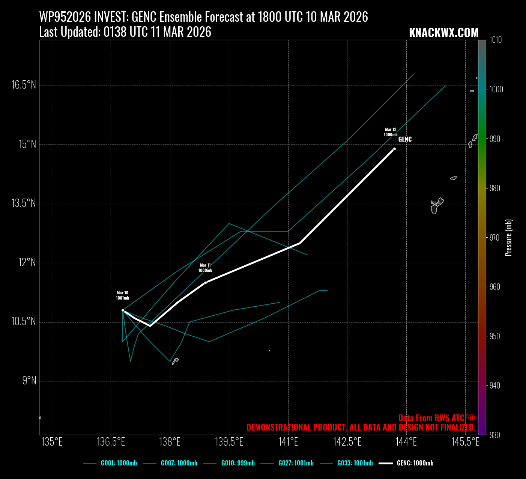
Task: Click the Guam island outline labeled Agana
Action: (x=437, y=206)
